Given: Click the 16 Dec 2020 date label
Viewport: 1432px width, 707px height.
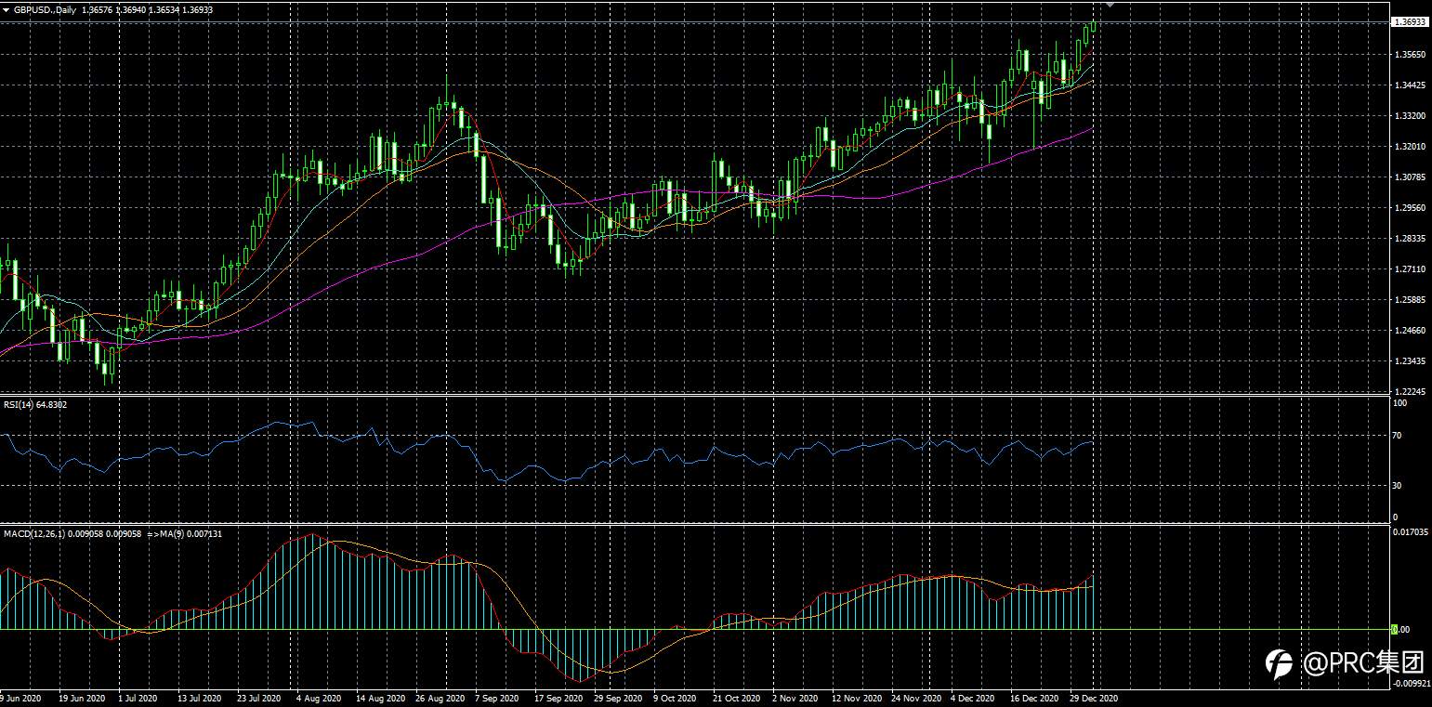Looking at the screenshot, I should pos(1033,698).
